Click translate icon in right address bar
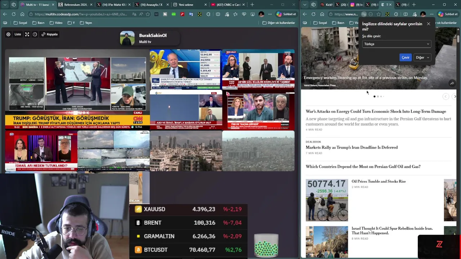The width and height of the screenshot is (461, 259). pyautogui.click(x=364, y=14)
